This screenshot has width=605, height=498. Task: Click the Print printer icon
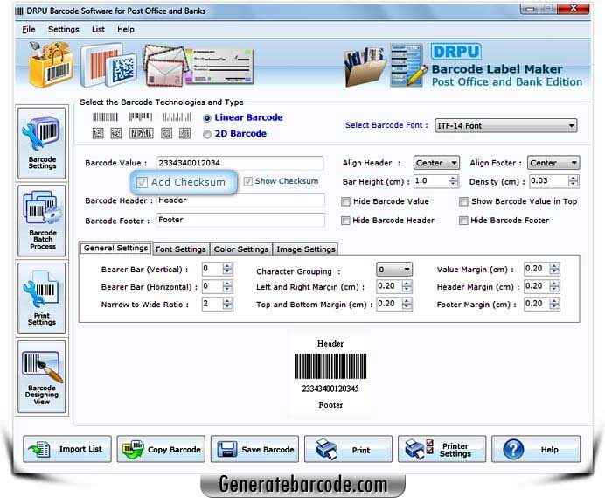[326, 449]
